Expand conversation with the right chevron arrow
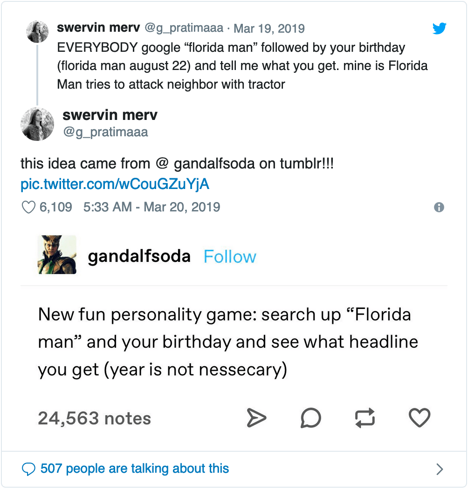This screenshot has height=490, width=468. (440, 469)
